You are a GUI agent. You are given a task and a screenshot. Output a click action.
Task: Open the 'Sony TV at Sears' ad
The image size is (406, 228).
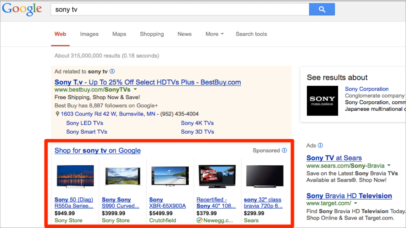point(334,158)
